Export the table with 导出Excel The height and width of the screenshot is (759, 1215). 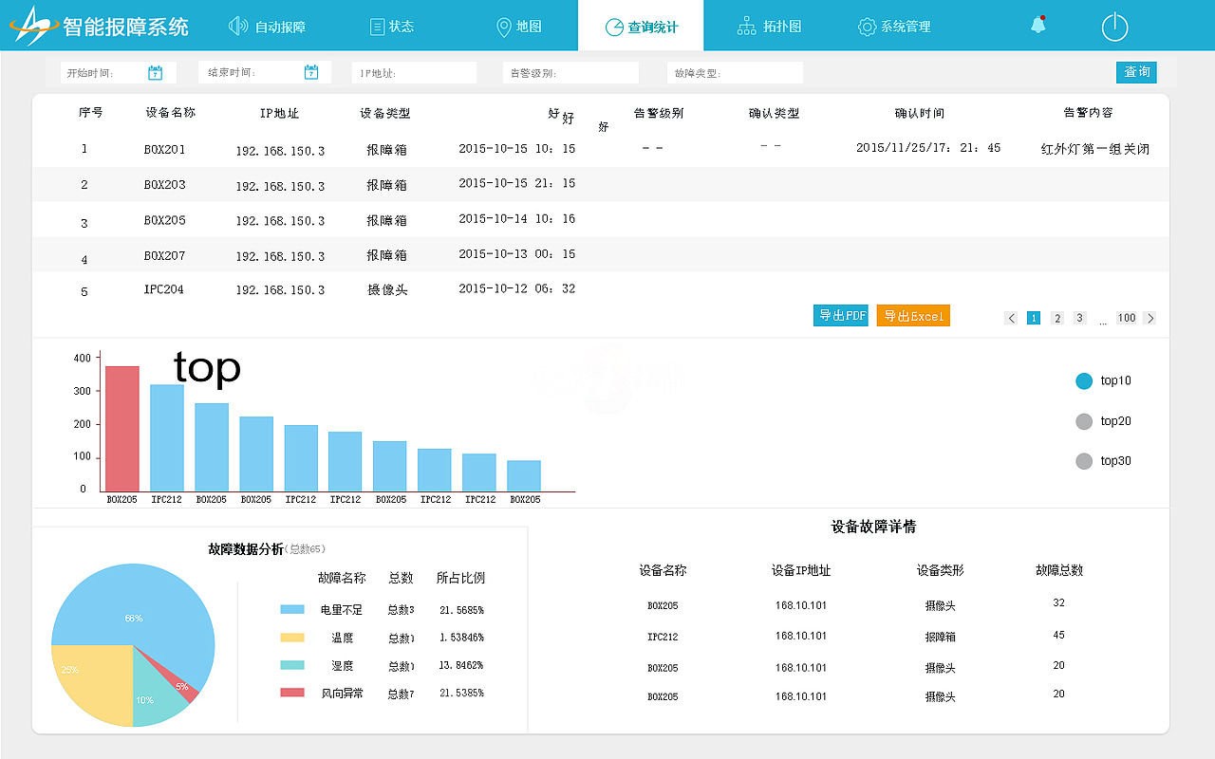click(912, 318)
